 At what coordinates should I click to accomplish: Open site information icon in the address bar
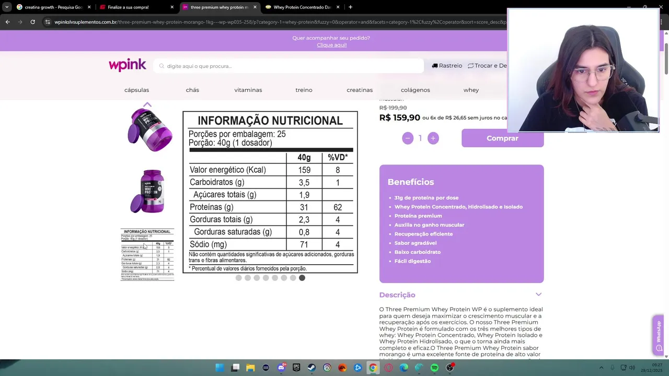(x=48, y=22)
